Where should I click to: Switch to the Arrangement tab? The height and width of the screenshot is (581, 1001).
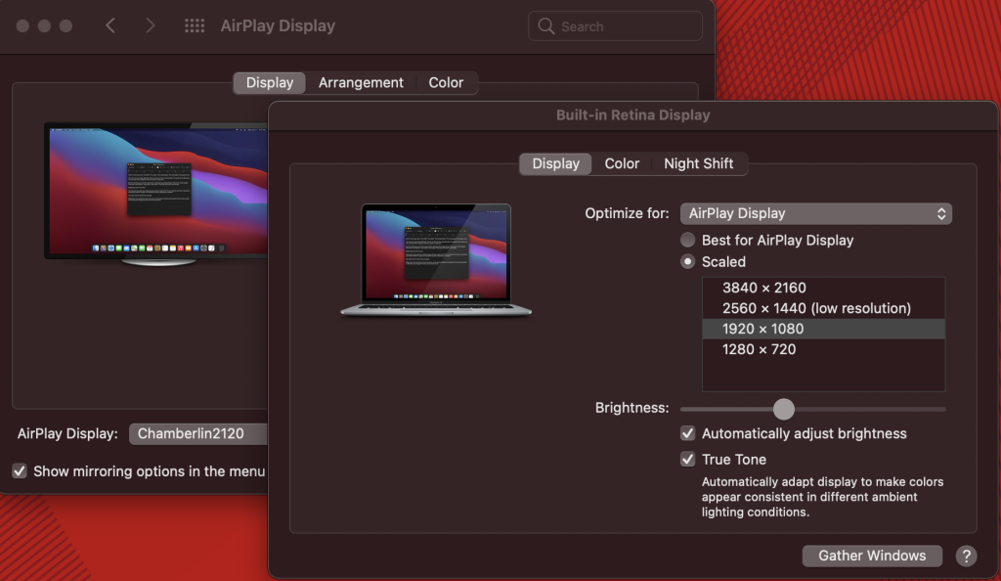click(361, 83)
